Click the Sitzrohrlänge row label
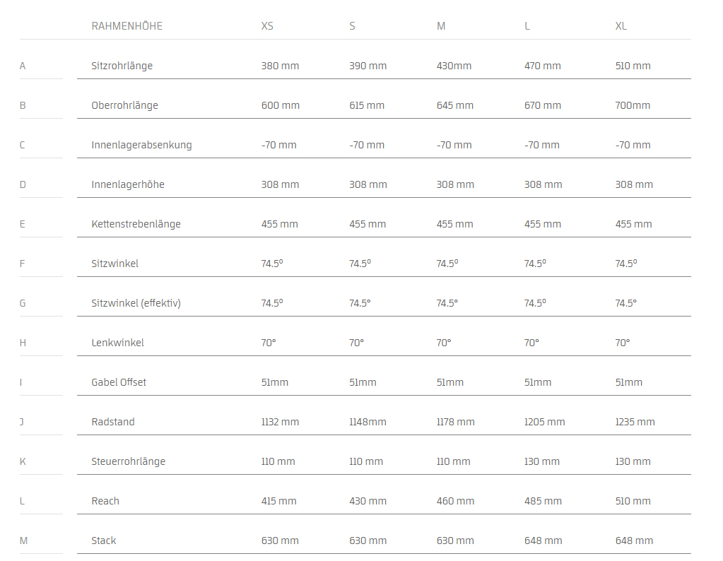723x561 pixels. [122, 66]
